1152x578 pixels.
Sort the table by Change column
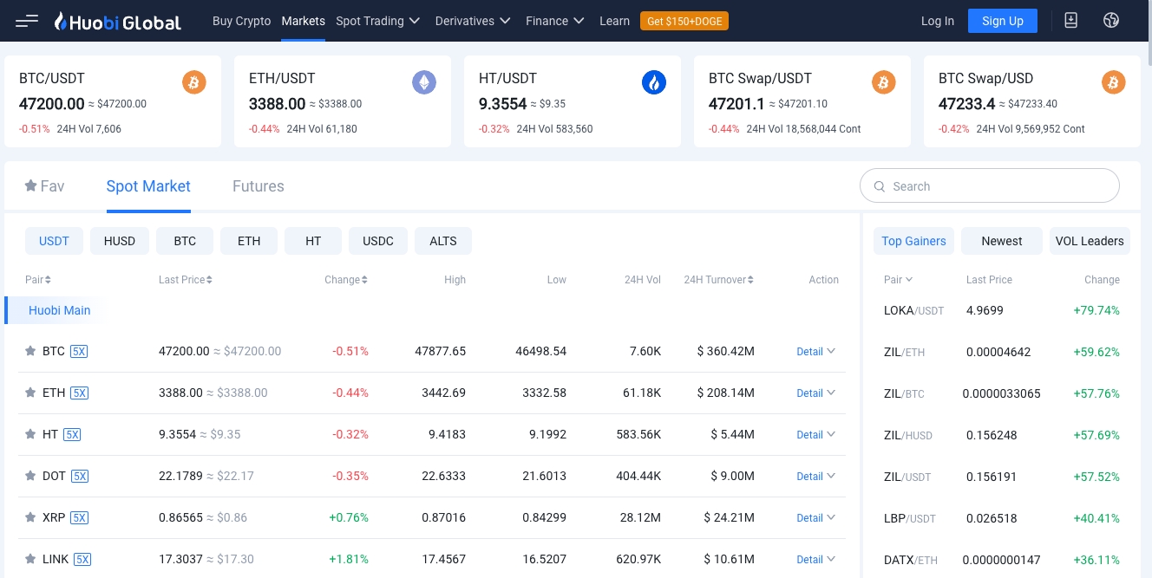pyautogui.click(x=346, y=280)
